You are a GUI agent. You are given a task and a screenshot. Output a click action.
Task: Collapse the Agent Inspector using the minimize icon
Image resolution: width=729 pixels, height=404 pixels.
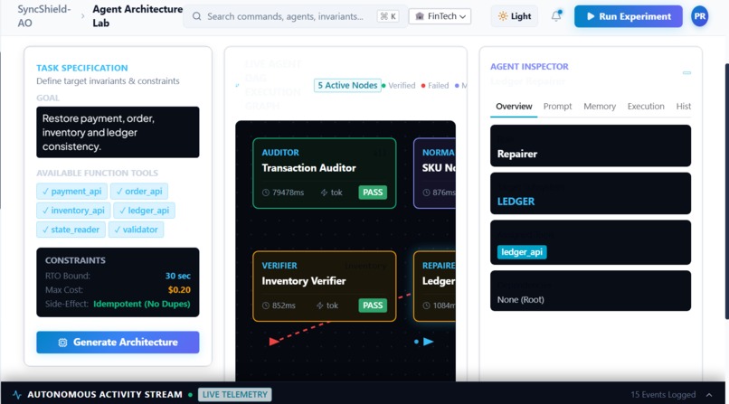(686, 73)
